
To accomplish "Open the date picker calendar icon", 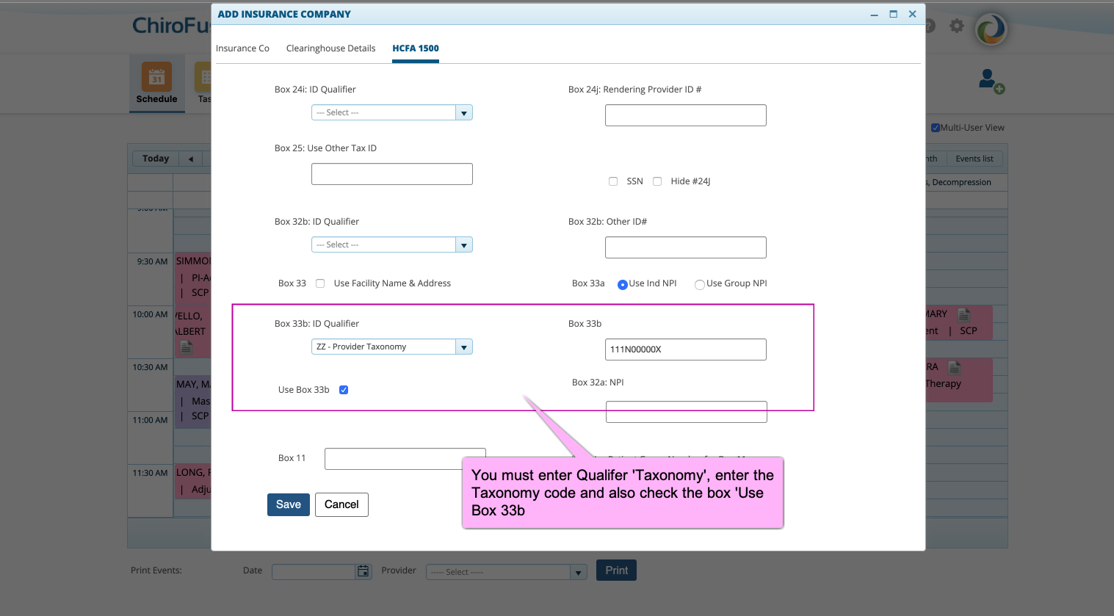I will 363,570.
